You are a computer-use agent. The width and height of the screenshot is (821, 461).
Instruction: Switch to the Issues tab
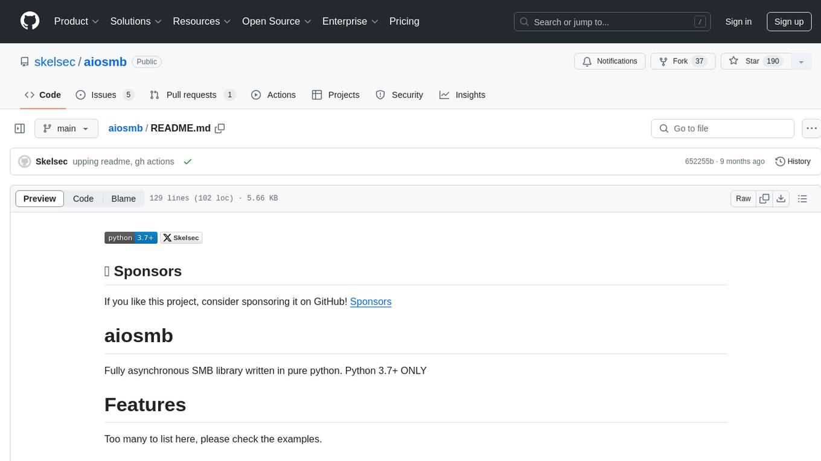104,95
